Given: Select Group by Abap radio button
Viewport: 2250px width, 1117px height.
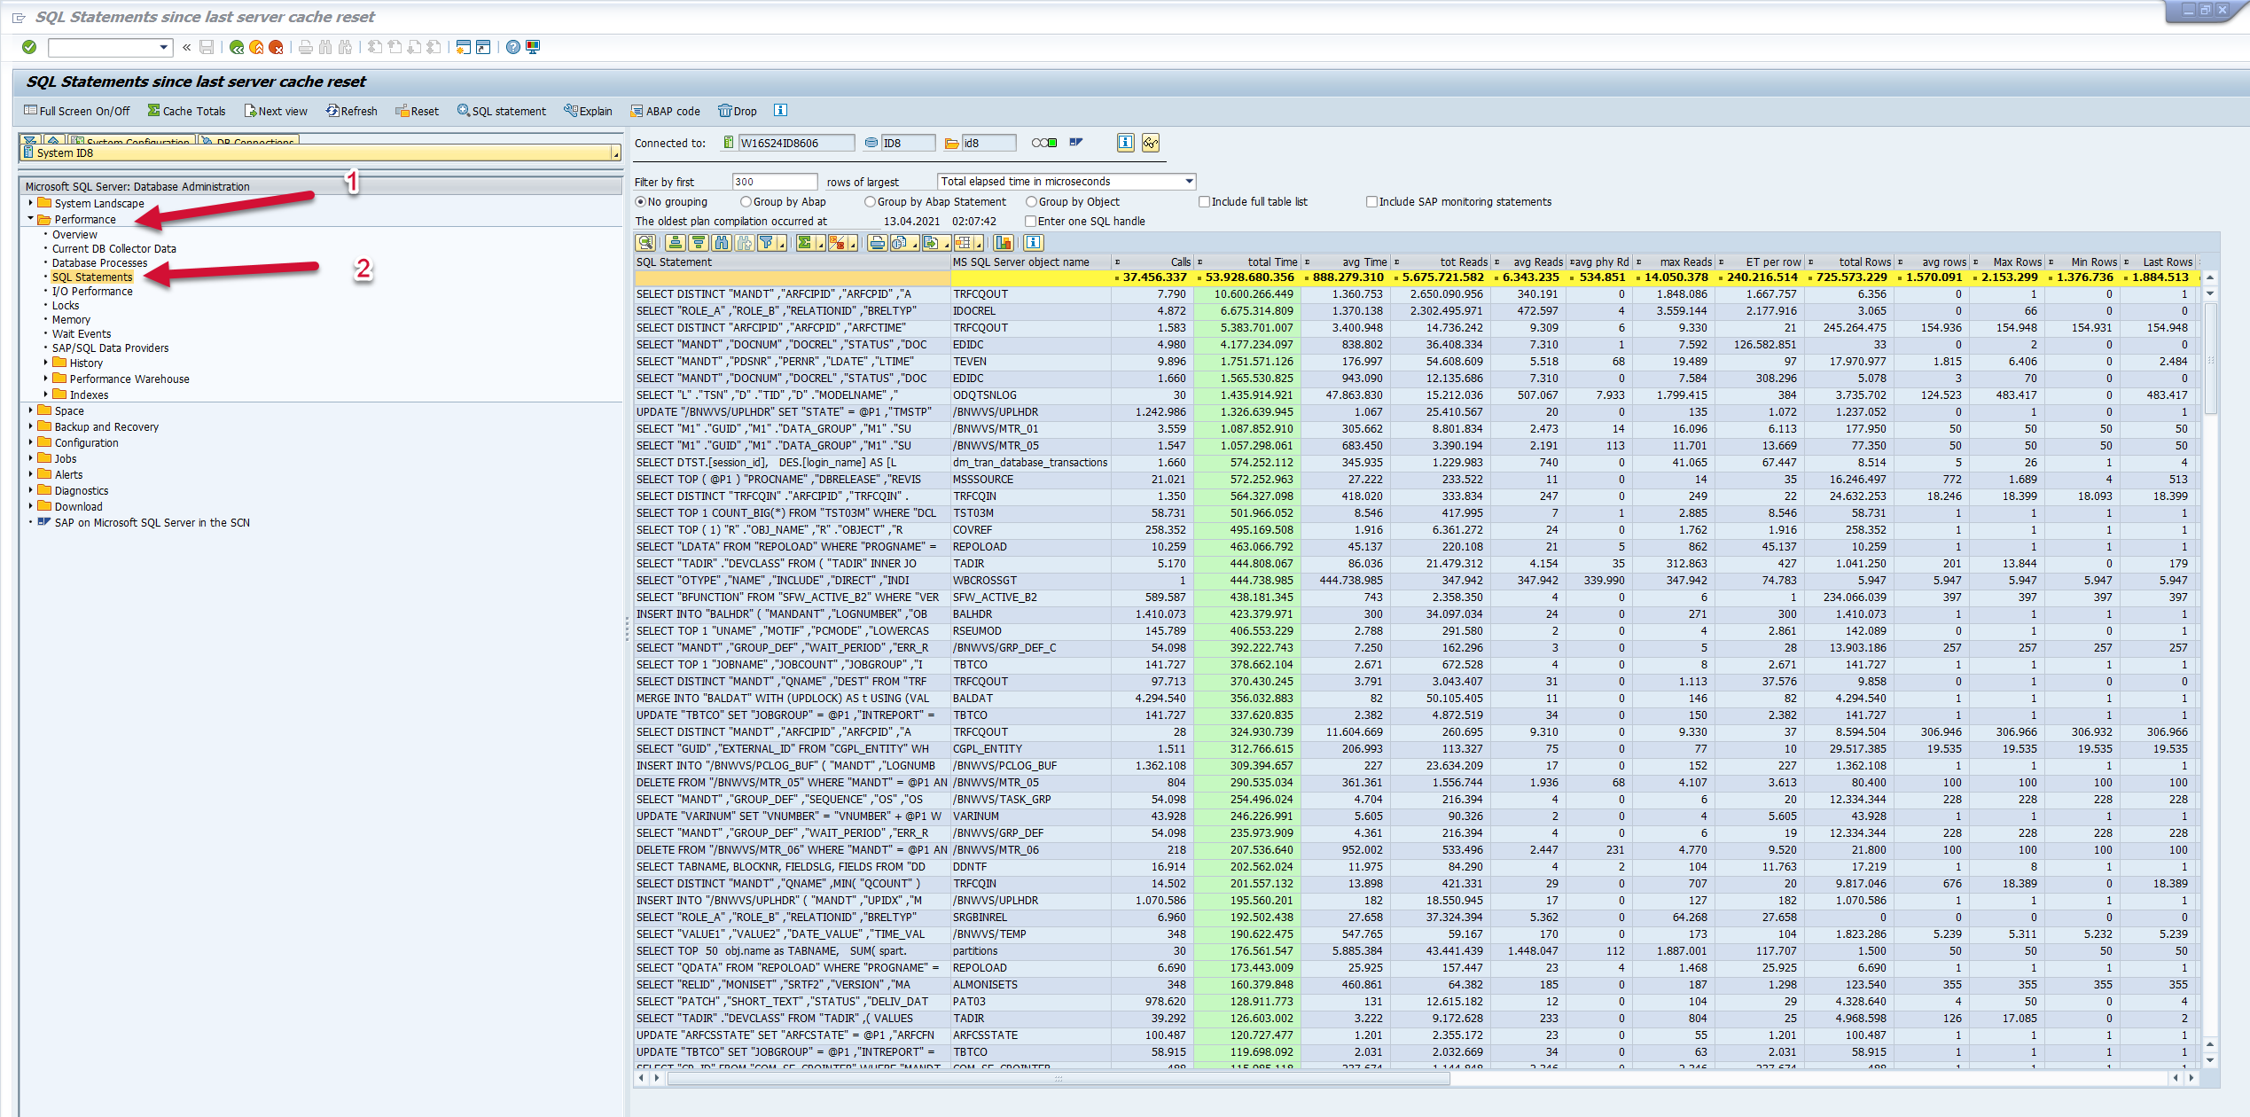Looking at the screenshot, I should [x=746, y=202].
